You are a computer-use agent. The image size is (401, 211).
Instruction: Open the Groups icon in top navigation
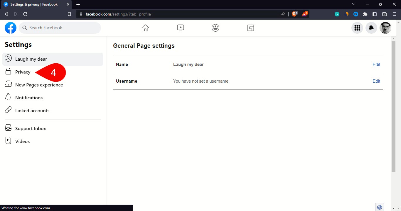215,28
